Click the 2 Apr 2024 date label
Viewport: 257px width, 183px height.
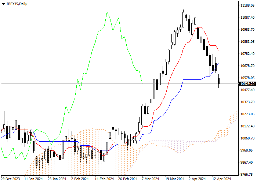tap(197, 179)
